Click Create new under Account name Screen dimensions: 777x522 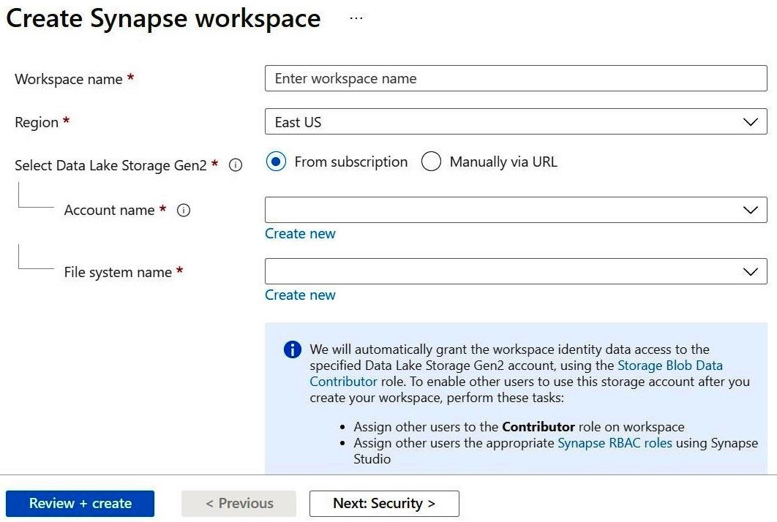click(x=300, y=233)
